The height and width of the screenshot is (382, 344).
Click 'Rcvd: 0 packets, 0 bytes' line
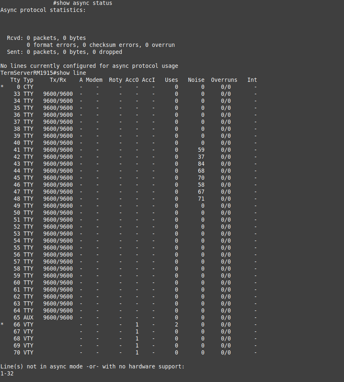46,38
